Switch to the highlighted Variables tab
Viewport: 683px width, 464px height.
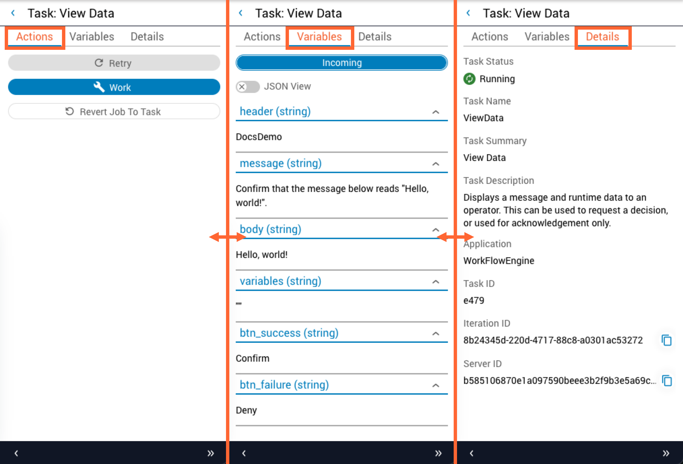pos(319,37)
